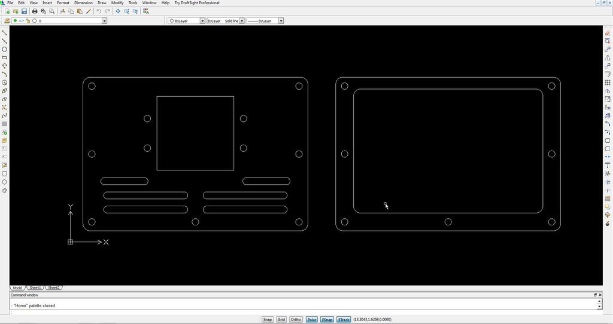The image size is (613, 324).
Task: Open the Draw menu
Action: [102, 3]
